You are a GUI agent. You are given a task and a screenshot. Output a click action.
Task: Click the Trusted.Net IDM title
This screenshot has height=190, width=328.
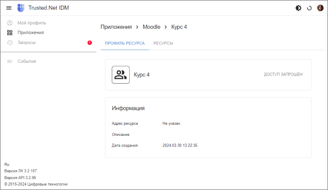tap(48, 8)
